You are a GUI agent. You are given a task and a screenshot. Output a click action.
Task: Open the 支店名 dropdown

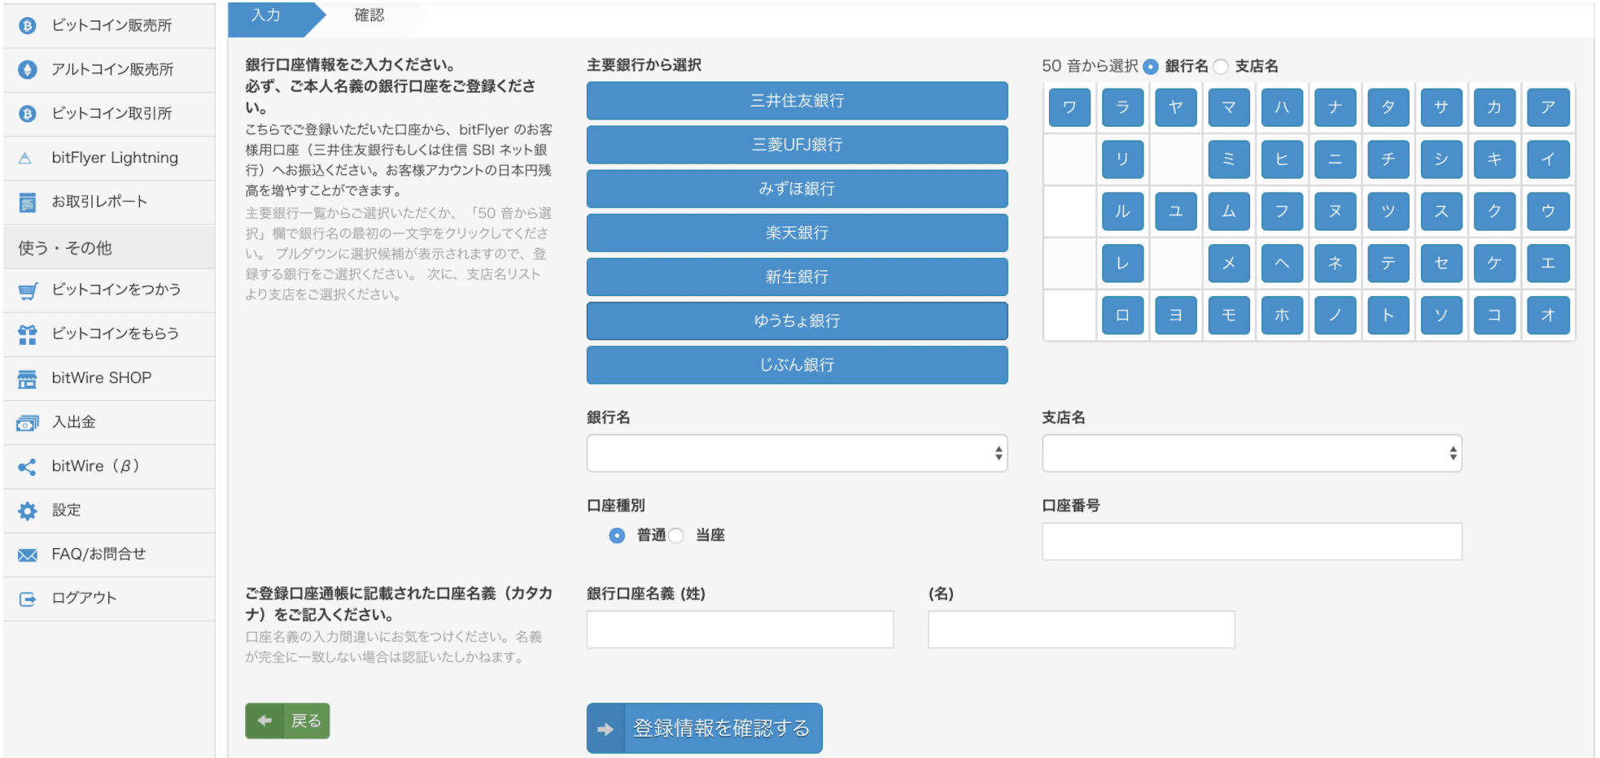click(x=1252, y=453)
